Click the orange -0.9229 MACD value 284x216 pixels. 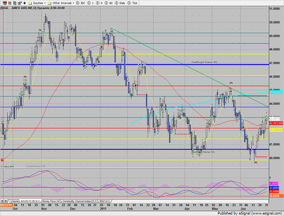pyautogui.click(x=276, y=196)
